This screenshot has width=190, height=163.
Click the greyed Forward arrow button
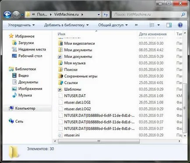click(16, 14)
